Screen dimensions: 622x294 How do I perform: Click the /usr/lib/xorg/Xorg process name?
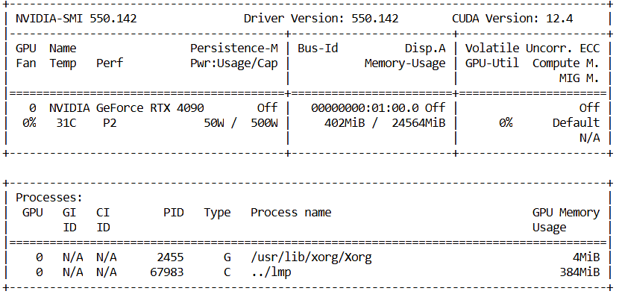tap(312, 257)
